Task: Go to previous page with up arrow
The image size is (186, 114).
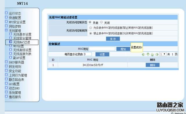Action: (148, 55)
